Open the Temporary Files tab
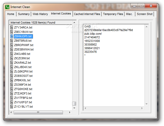Viewport: 164px width, 126px height. pyautogui.click(x=113, y=14)
